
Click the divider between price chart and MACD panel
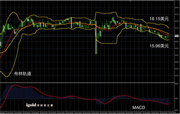[x=87, y=83]
